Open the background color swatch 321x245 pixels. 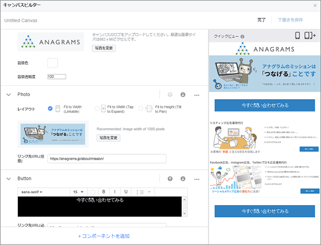click(53, 63)
